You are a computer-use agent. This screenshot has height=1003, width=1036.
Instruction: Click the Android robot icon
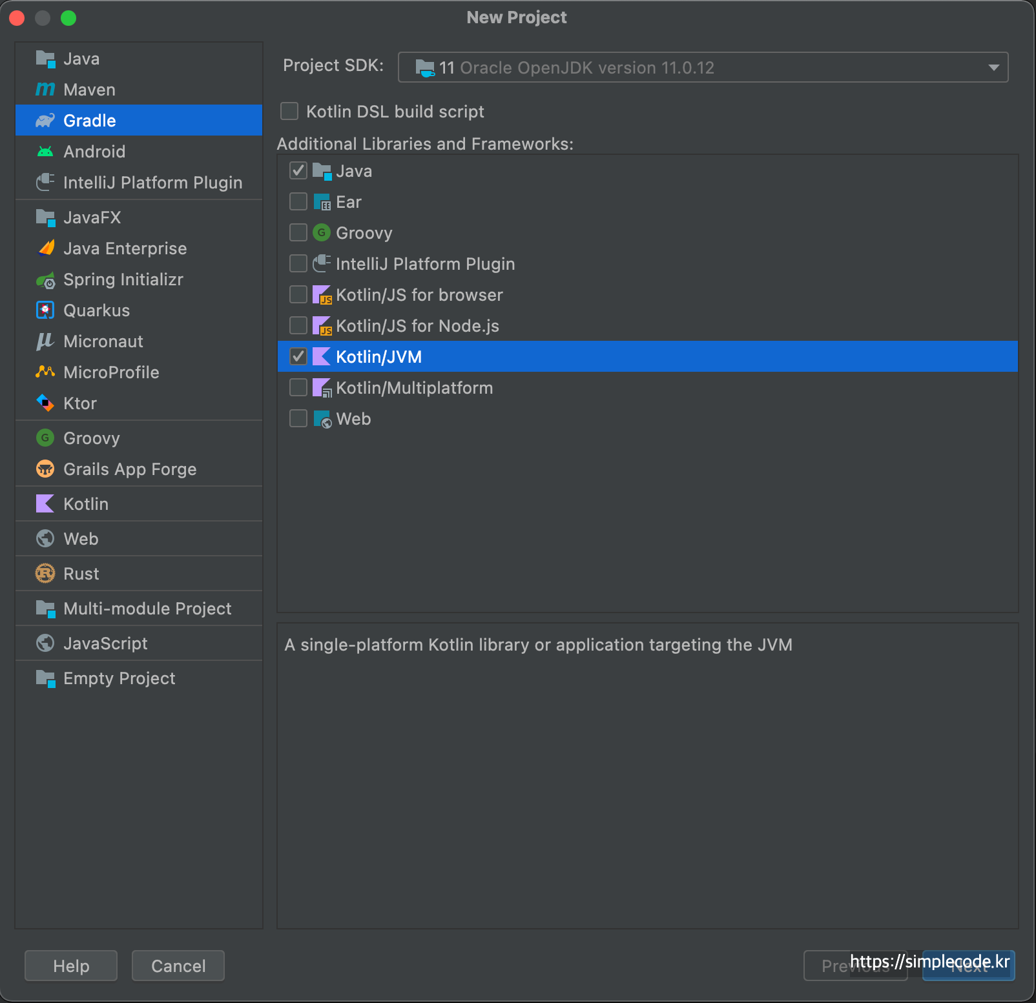[45, 152]
